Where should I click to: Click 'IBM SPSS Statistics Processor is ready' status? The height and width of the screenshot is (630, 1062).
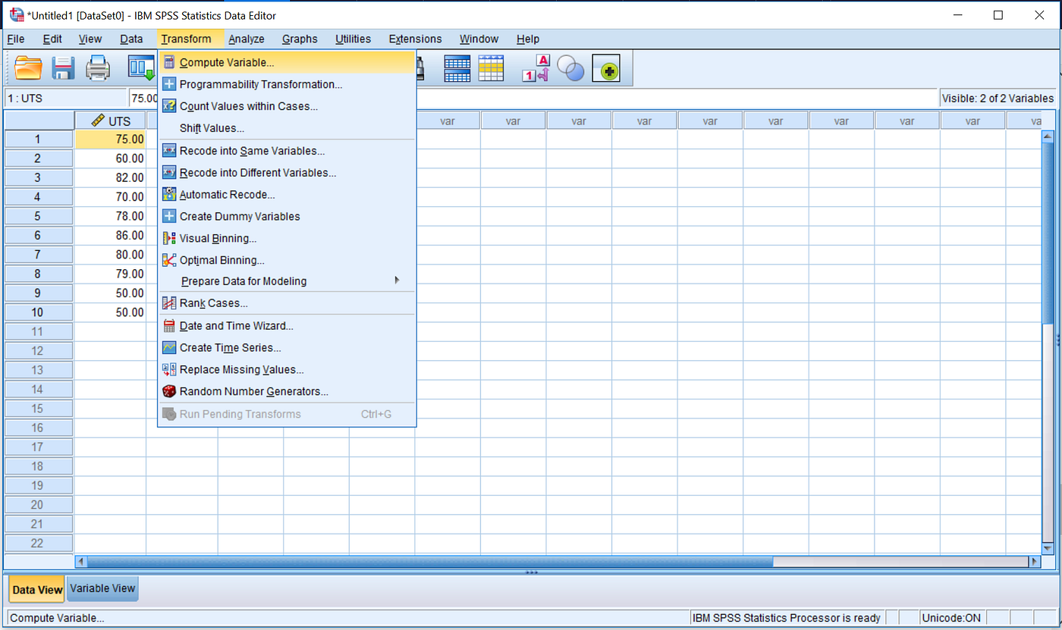pos(787,618)
